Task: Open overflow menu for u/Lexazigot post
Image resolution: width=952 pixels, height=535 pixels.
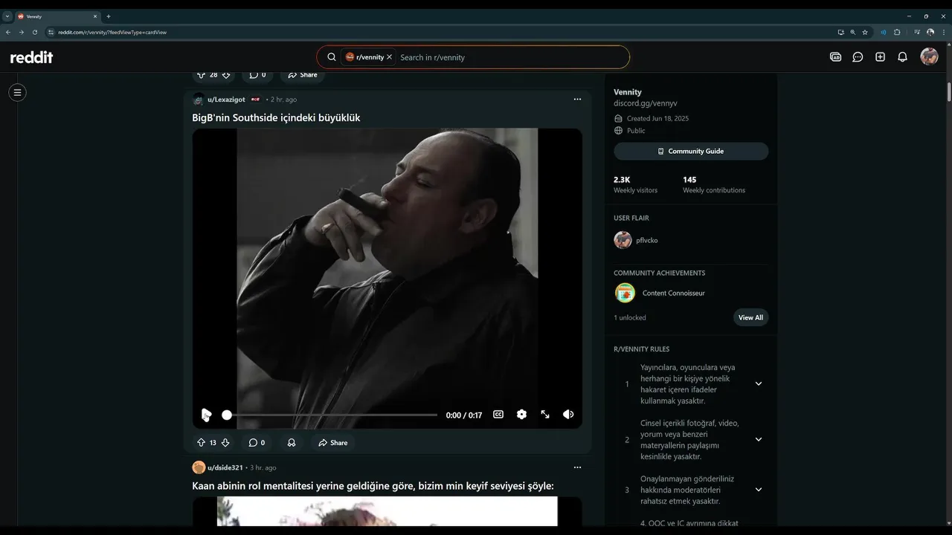Action: (x=577, y=99)
